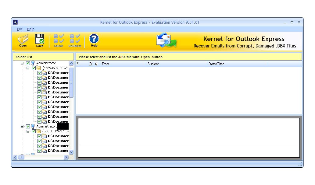Uncheck first D:\Documer checkbox under {55C5E1D9-37F5-
The width and height of the screenshot is (315, 185).
[40, 136]
